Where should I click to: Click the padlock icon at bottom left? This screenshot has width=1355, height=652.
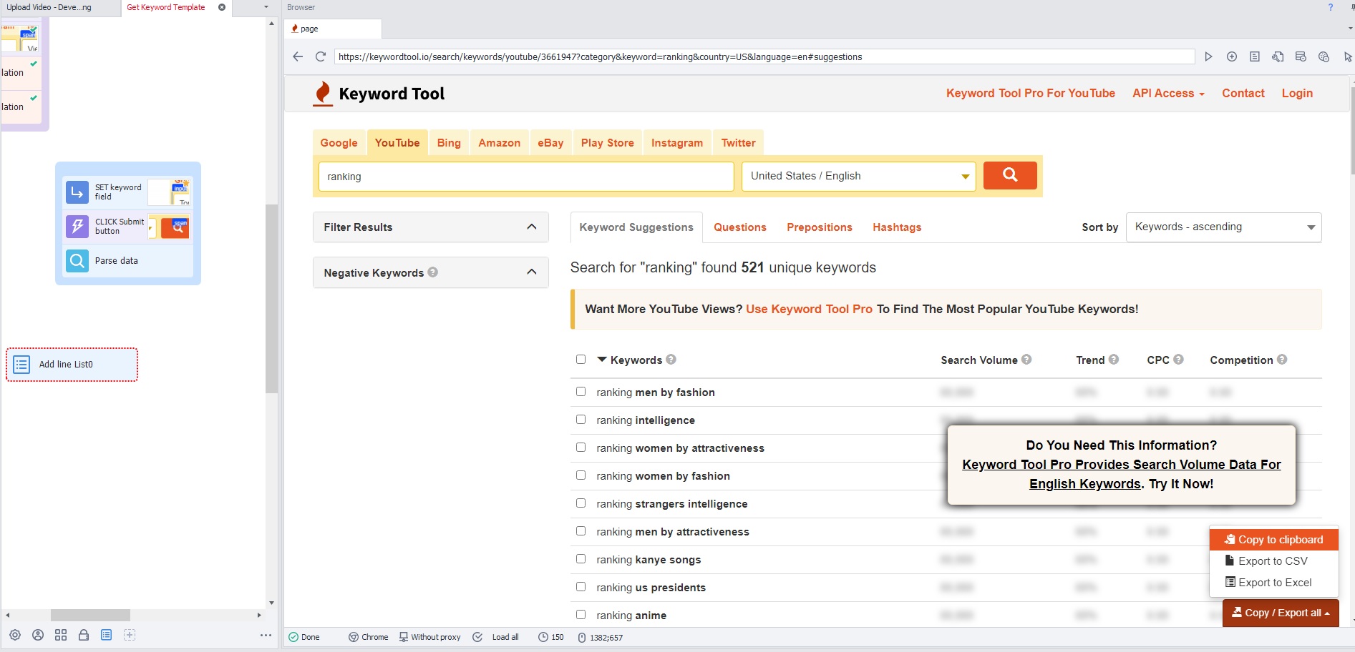point(84,635)
